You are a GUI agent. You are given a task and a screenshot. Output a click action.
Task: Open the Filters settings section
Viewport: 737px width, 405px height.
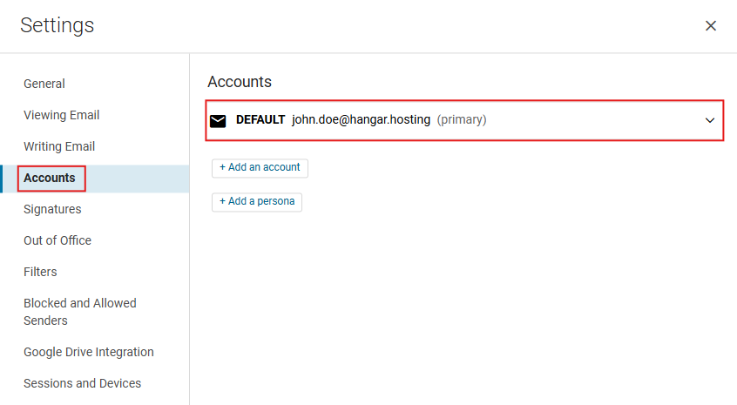[40, 272]
